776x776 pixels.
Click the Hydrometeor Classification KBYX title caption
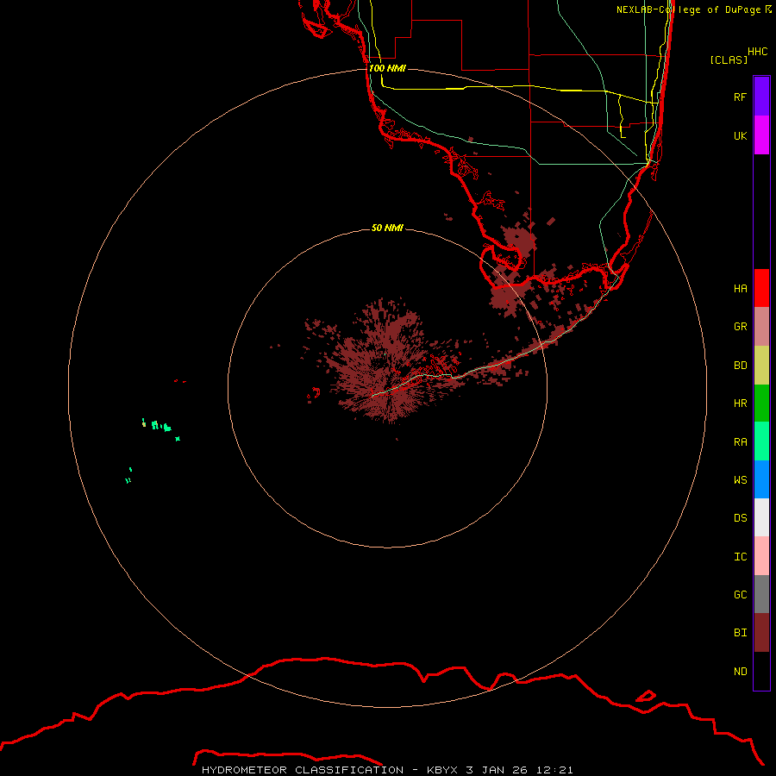(x=387, y=770)
